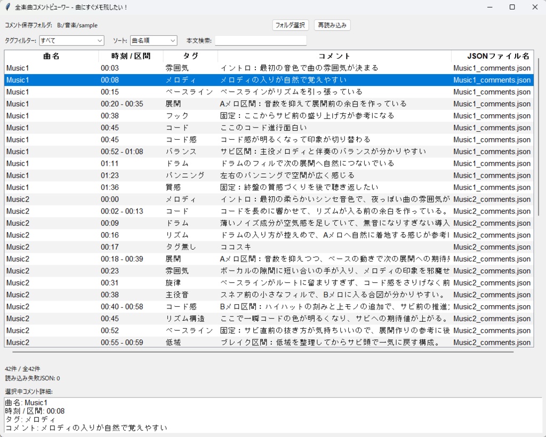Select the row with time 00:55 - 00:59

tap(269, 342)
